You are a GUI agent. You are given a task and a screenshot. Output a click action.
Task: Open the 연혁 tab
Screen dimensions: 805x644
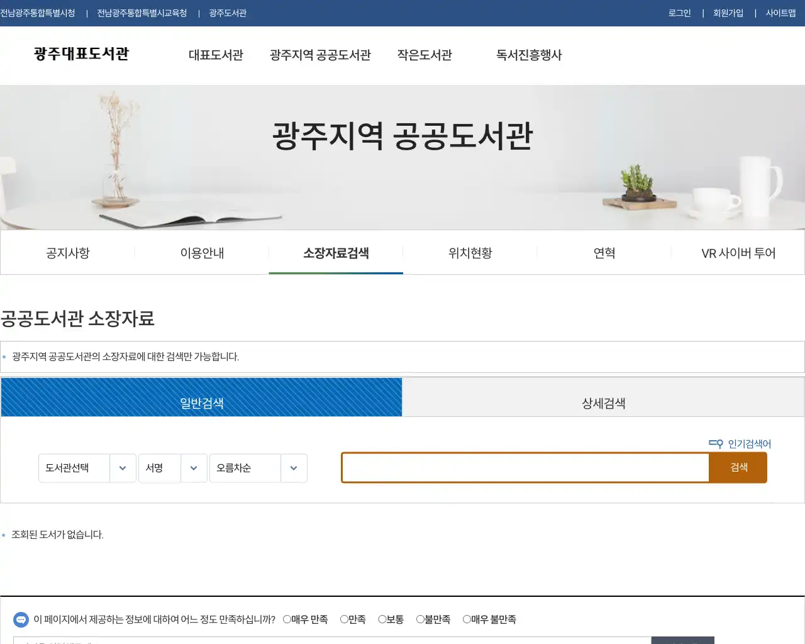tap(604, 253)
